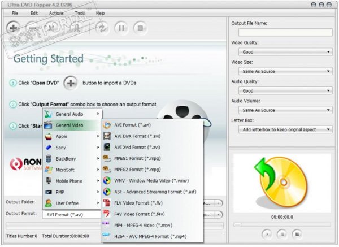Click the MPEG2 format icon
339x247 pixels.
coord(107,170)
